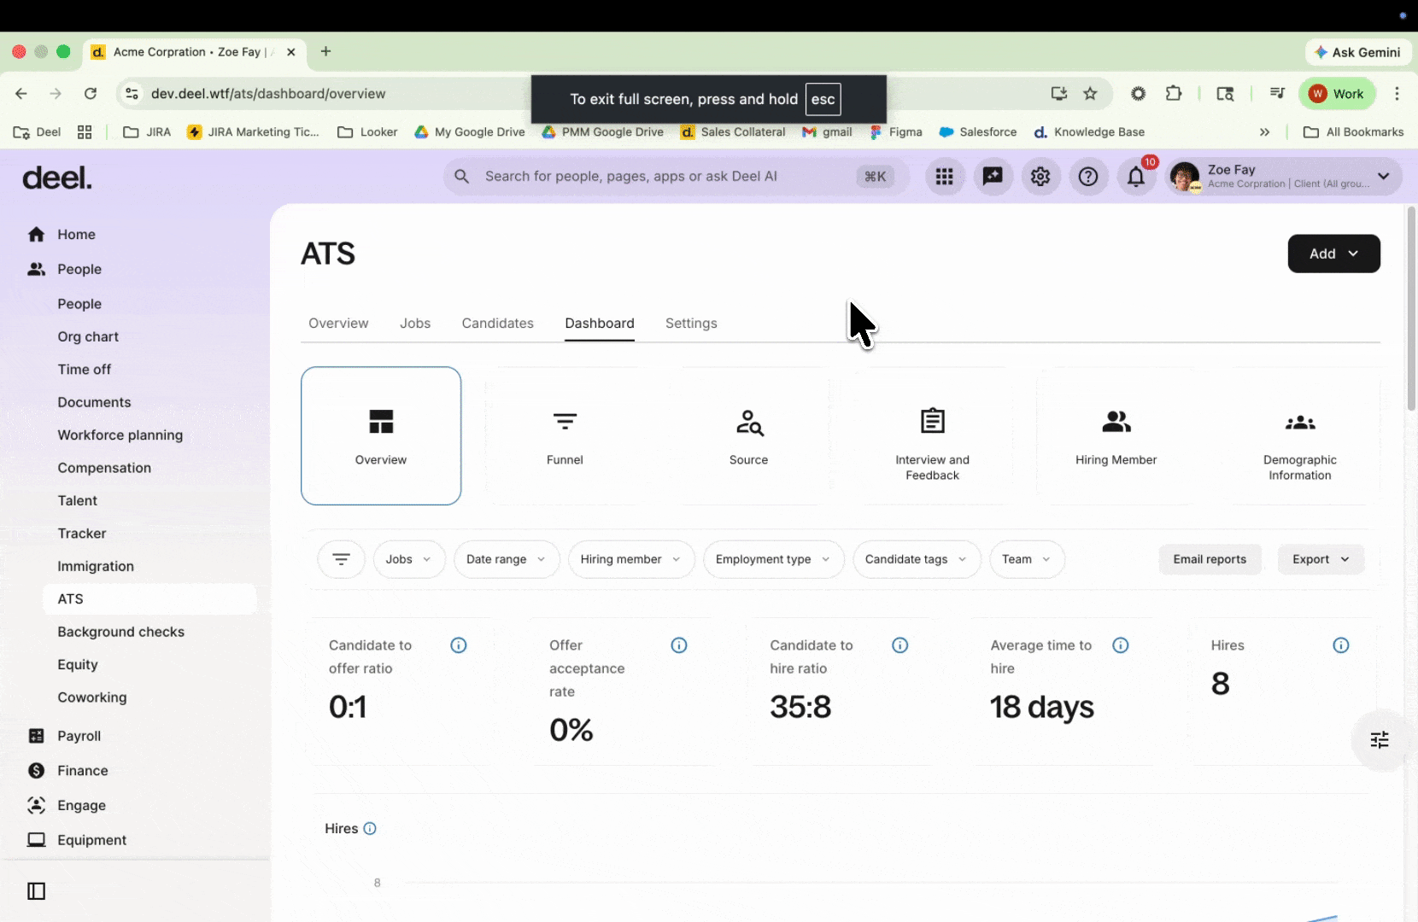Click the filter icon left of Jobs
Image resolution: width=1418 pixels, height=922 pixels.
[341, 559]
